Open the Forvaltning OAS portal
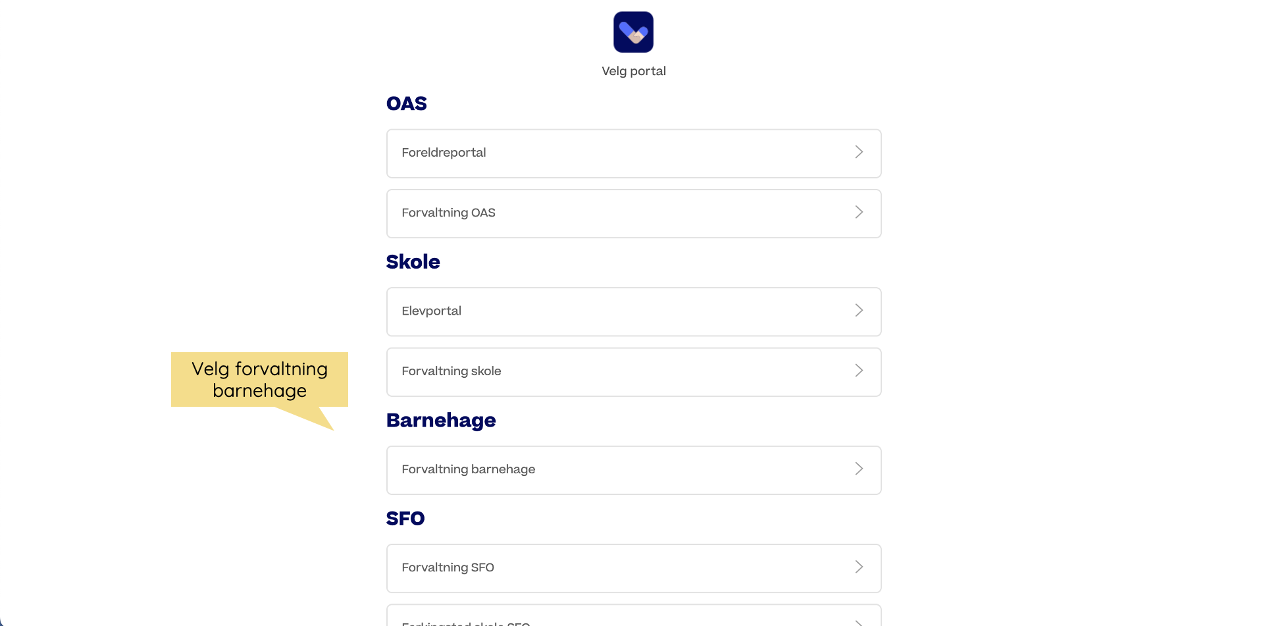 click(x=634, y=213)
